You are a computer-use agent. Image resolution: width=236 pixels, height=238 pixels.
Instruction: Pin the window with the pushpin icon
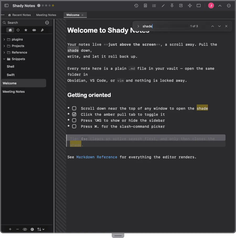[x=172, y=5]
